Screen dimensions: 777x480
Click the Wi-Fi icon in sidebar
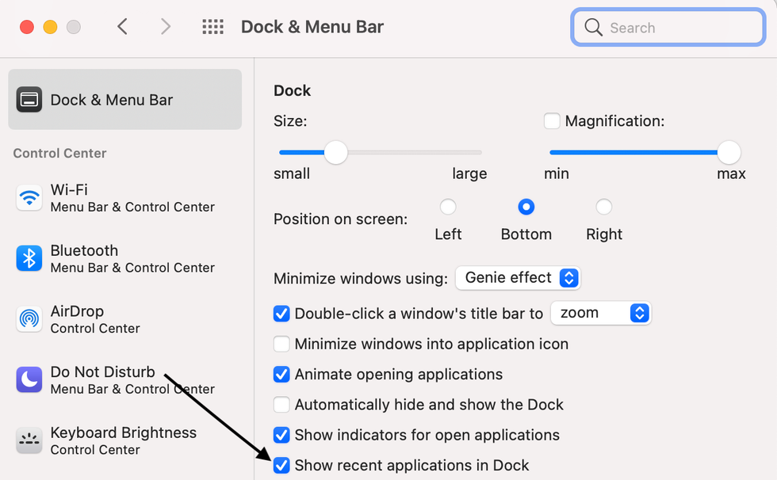pos(29,198)
